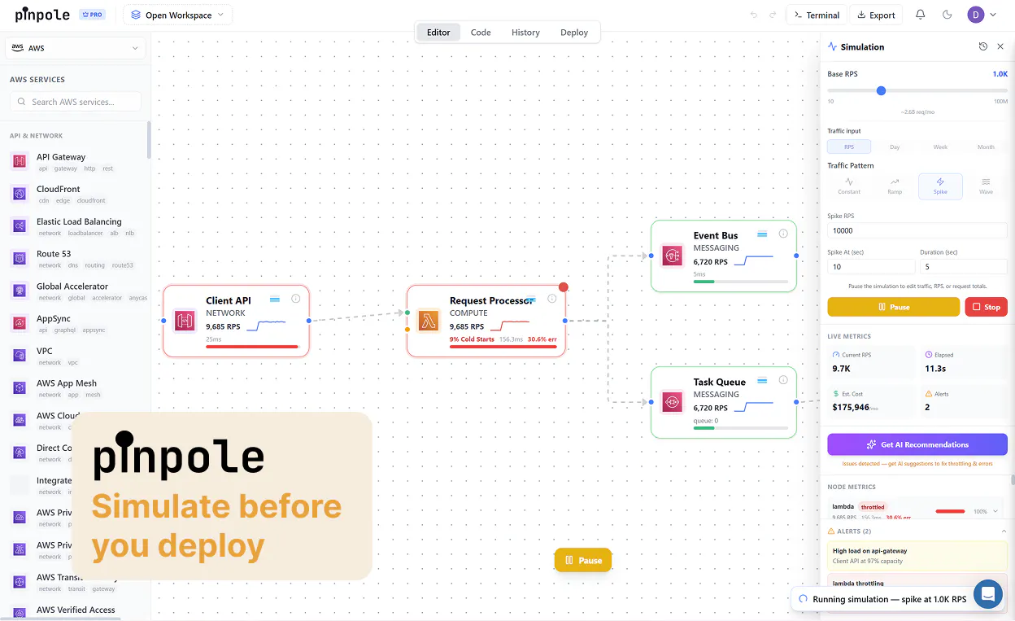Viewport: 1015px width, 621px height.
Task: Select Week traffic input mode
Action: coord(940,147)
